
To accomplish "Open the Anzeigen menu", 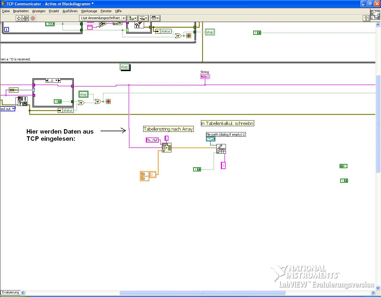I will tap(39, 11).
